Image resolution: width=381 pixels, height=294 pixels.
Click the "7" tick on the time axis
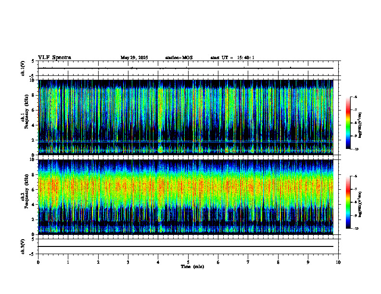click(x=248, y=262)
